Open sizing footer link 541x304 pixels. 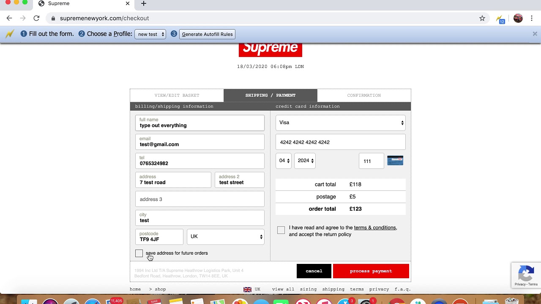tap(308, 289)
